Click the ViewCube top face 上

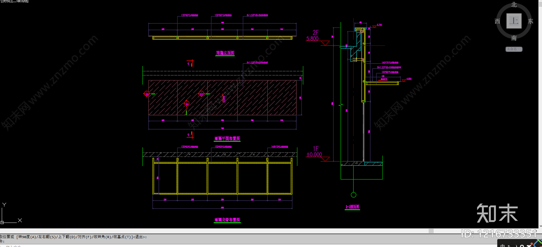(514, 21)
